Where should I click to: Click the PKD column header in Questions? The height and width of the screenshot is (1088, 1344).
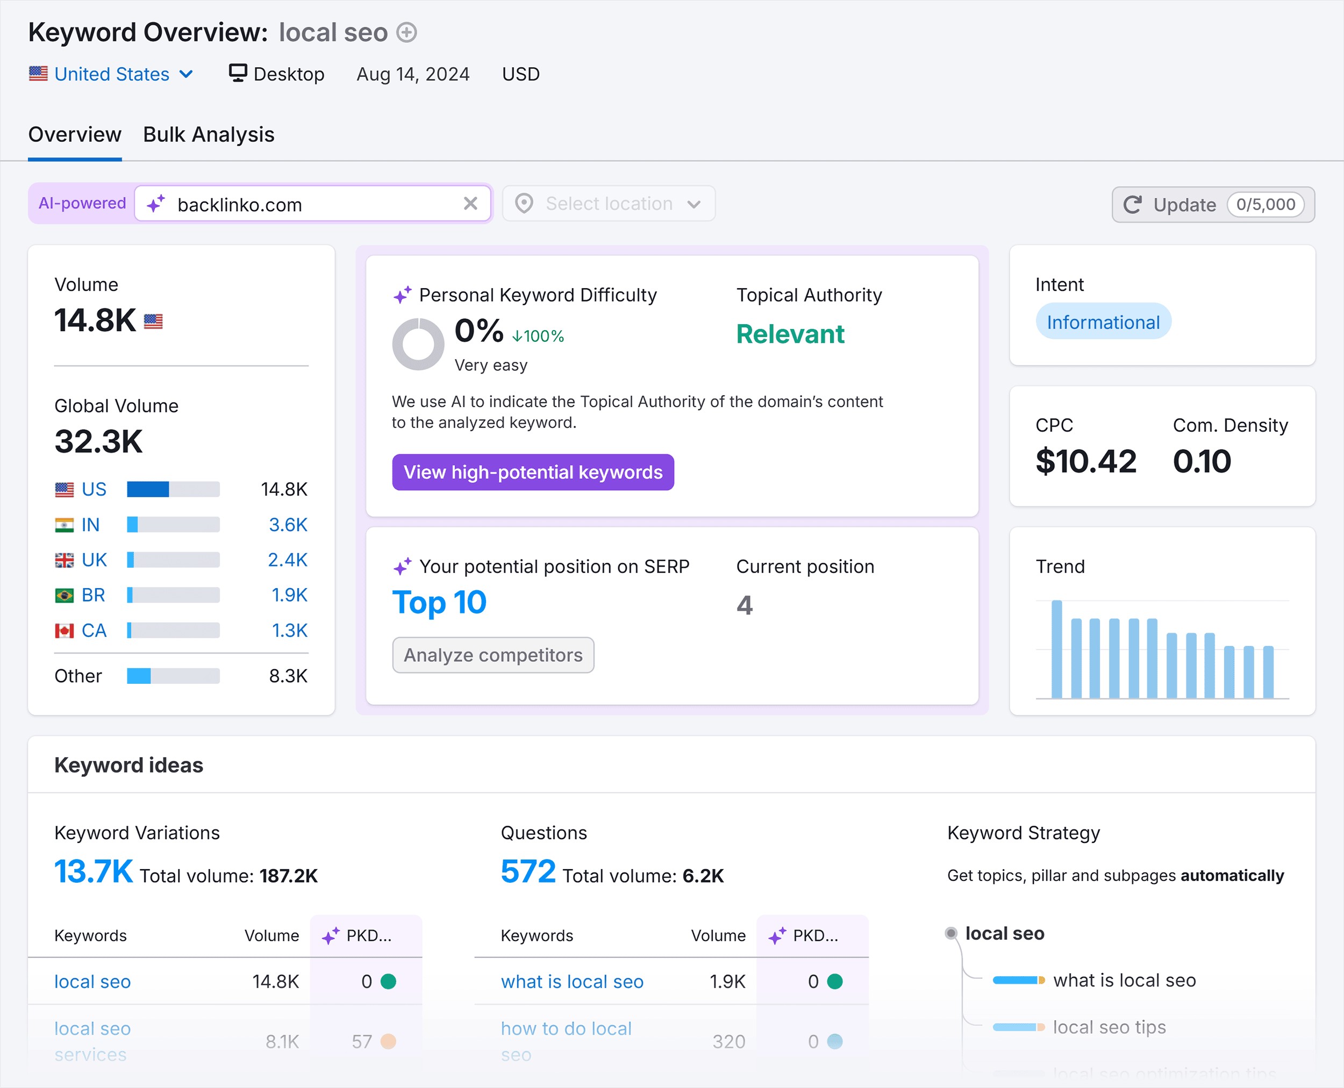[812, 936]
